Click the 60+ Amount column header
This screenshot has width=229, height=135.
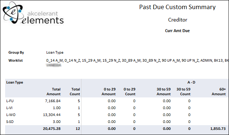219,92
